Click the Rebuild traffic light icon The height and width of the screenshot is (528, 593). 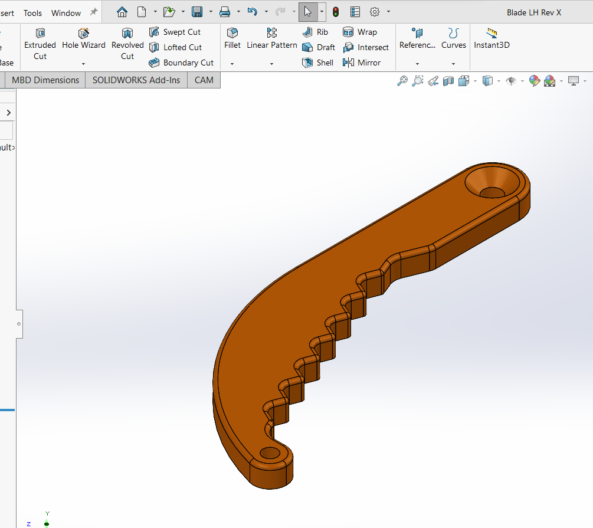tap(336, 12)
